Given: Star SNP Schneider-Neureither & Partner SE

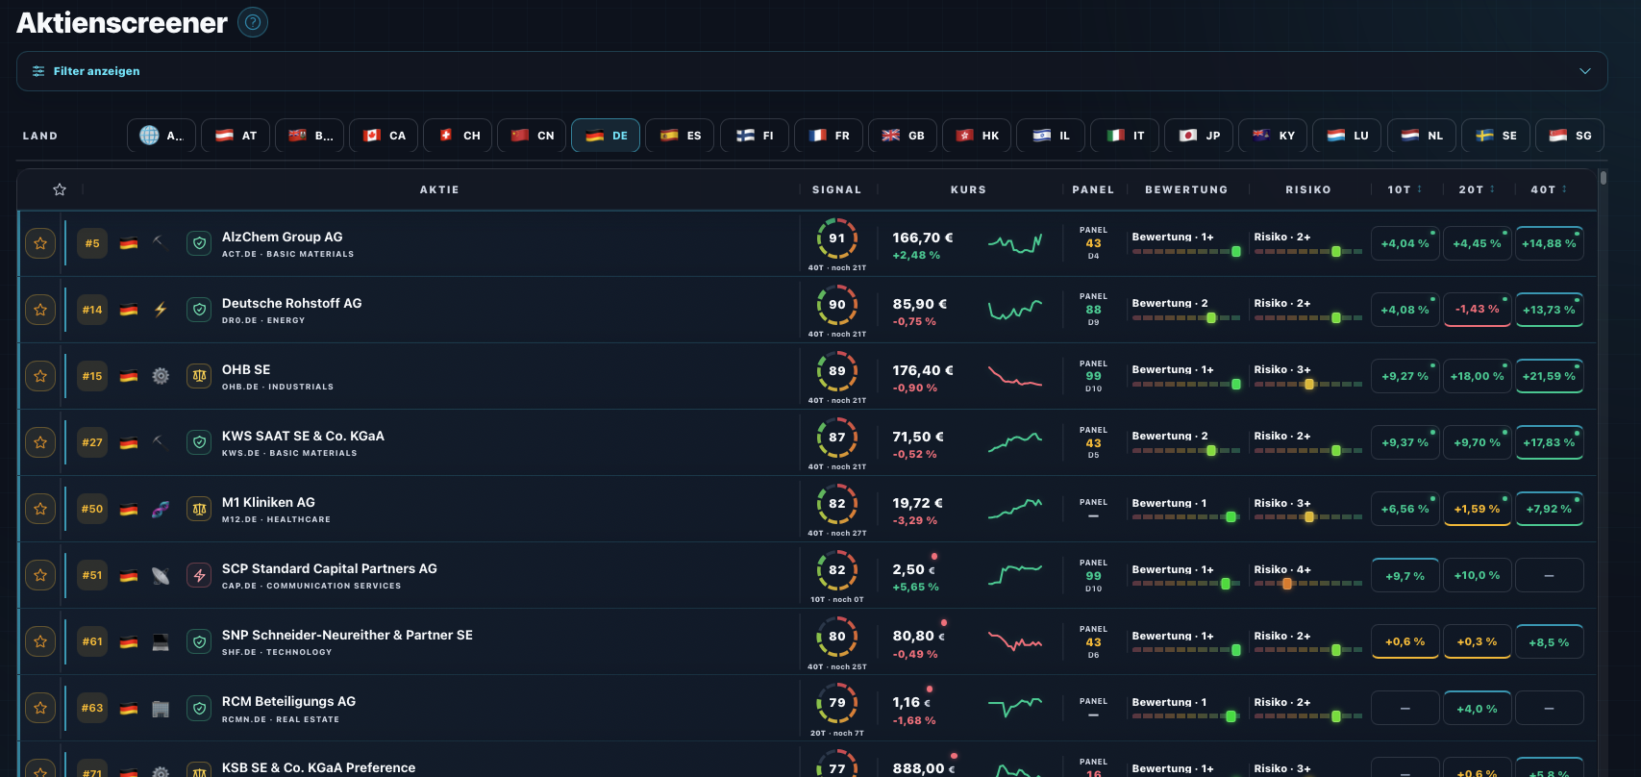Looking at the screenshot, I should click(40, 641).
